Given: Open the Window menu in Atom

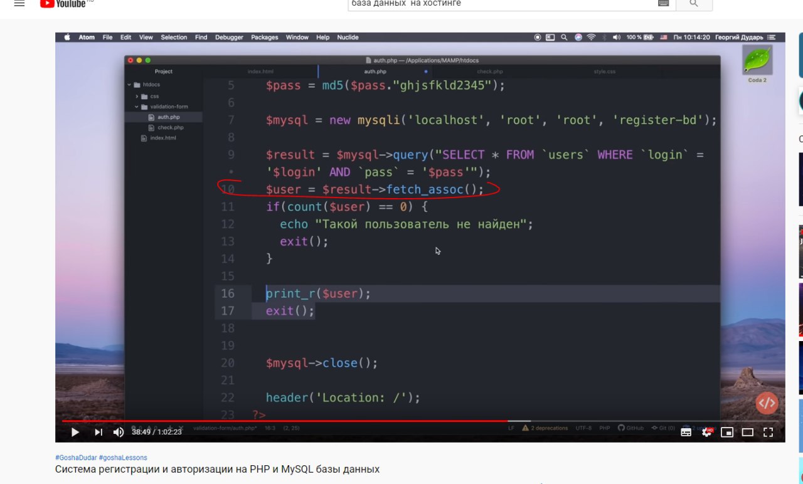Looking at the screenshot, I should click(297, 37).
